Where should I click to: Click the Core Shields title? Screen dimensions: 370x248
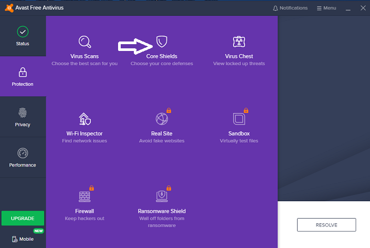click(x=162, y=56)
